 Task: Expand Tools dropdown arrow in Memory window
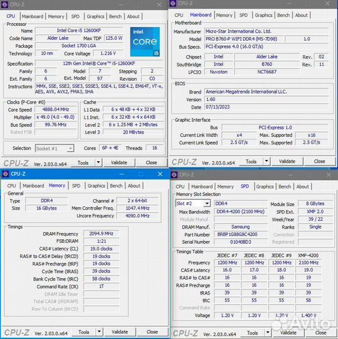pos(99,331)
